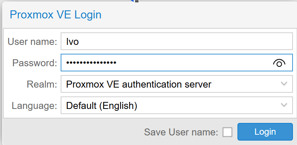This screenshot has width=297, height=145.
Task: Click the Save User name label text
Action: (x=181, y=132)
